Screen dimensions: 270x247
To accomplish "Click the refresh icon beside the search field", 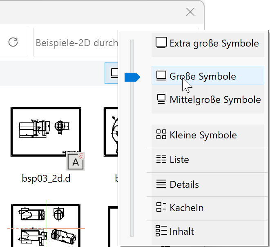I will pyautogui.click(x=13, y=42).
